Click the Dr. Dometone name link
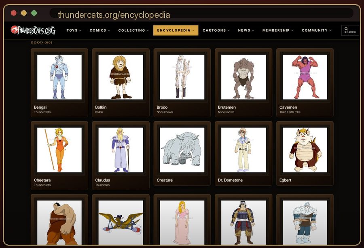364x248 pixels. tap(230, 180)
